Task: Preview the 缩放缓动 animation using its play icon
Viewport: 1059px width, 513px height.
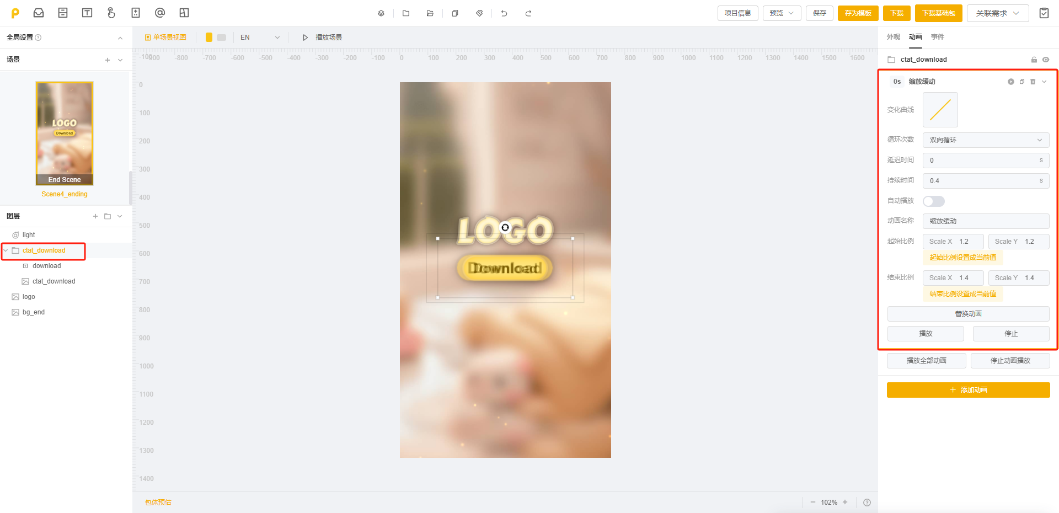Action: point(1011,82)
